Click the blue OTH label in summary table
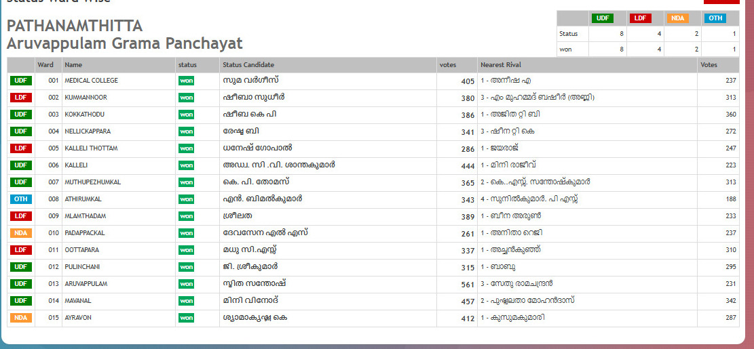Screen dimensions: 754x349 point(715,18)
